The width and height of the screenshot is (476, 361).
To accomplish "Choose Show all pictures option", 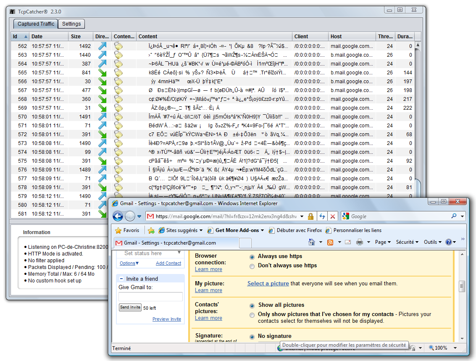I will (252, 306).
